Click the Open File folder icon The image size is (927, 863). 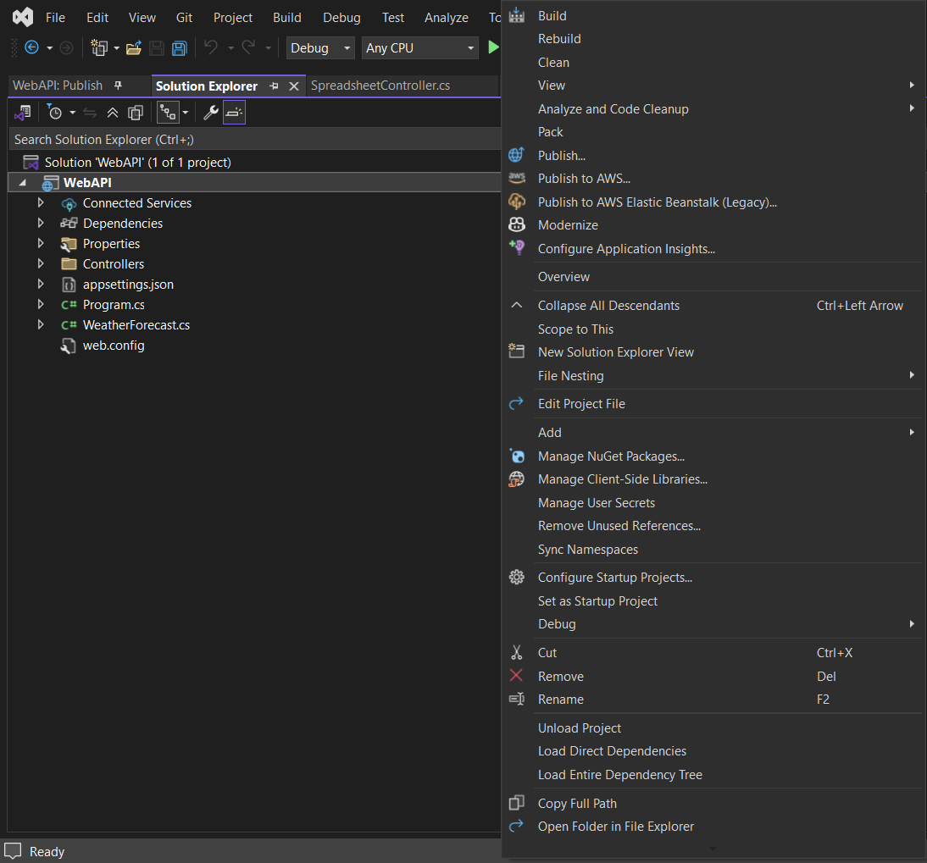(x=133, y=48)
